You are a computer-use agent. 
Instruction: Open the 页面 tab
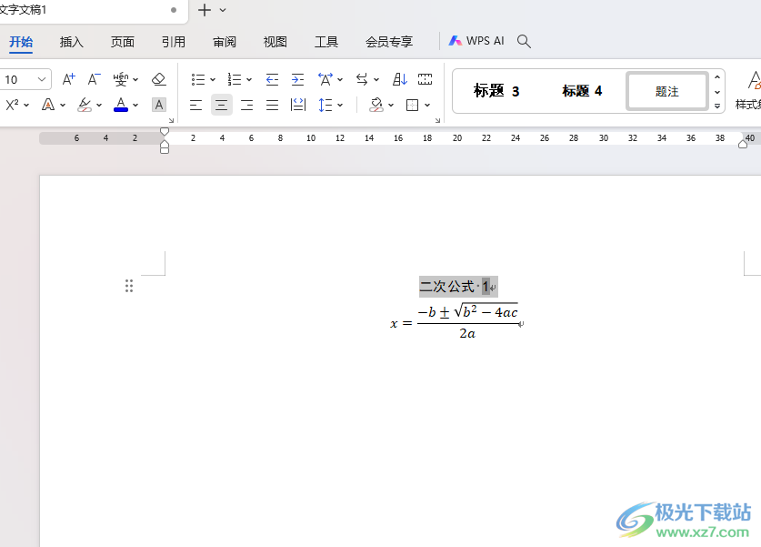coord(123,42)
